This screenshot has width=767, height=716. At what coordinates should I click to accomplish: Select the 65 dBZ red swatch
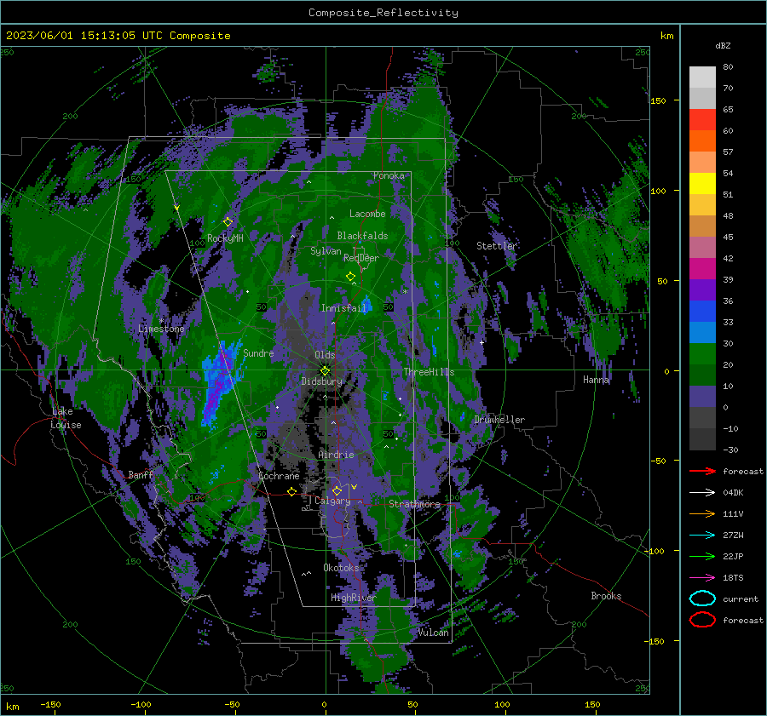coord(702,120)
